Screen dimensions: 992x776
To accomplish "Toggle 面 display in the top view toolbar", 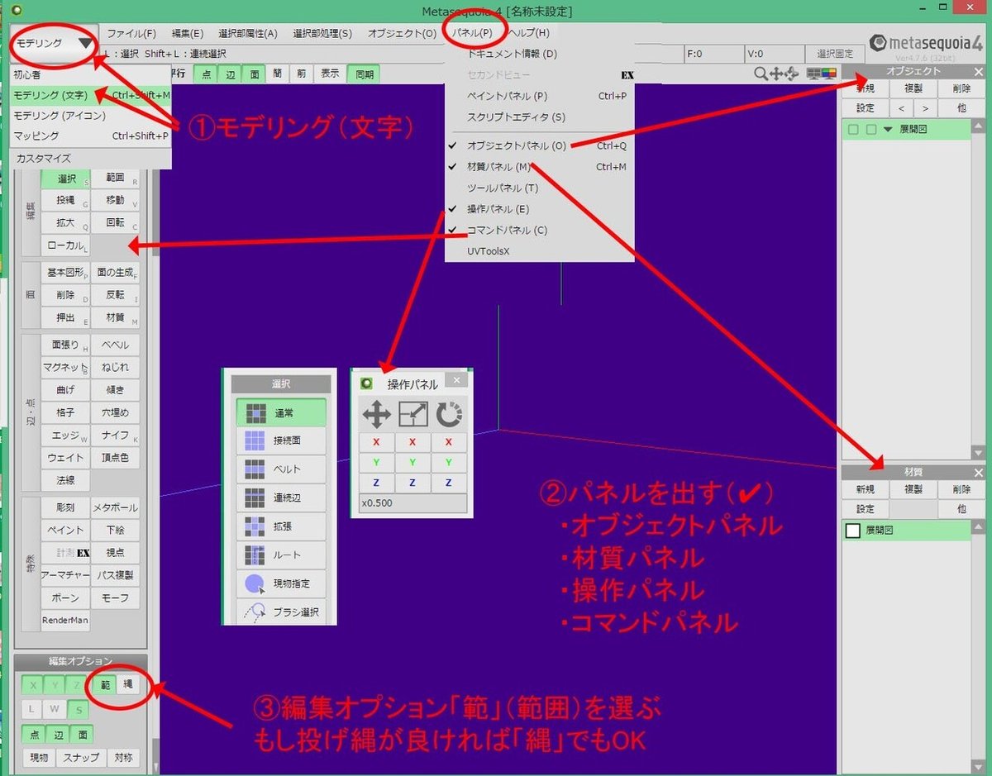I will point(255,74).
